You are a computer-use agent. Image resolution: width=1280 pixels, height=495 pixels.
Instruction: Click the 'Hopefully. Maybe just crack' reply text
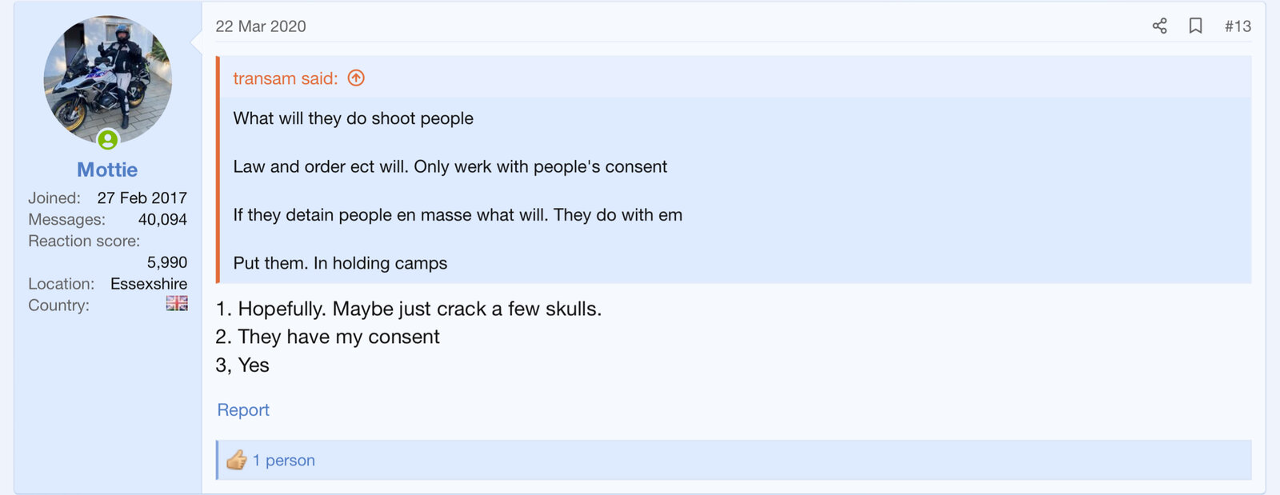click(408, 309)
